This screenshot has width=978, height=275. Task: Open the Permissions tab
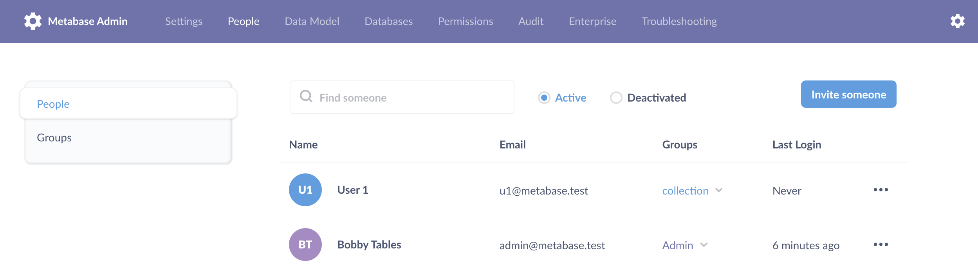[465, 21]
